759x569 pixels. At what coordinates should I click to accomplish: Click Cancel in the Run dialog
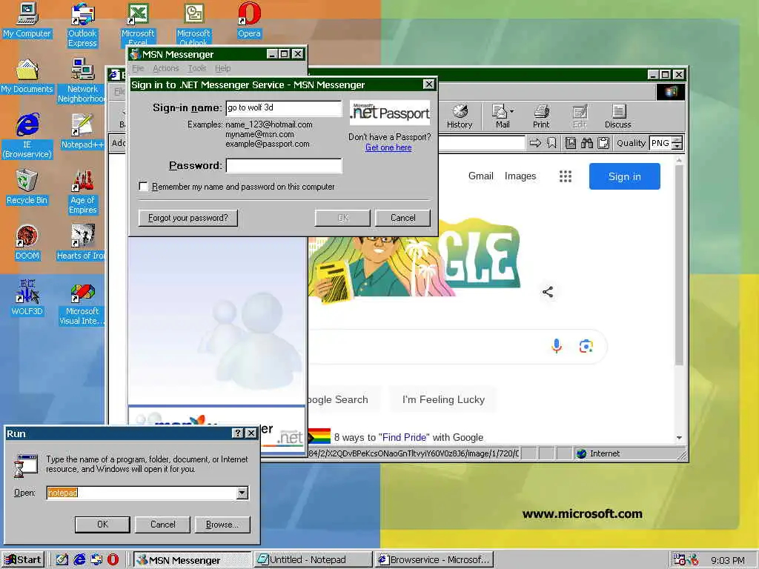click(162, 524)
